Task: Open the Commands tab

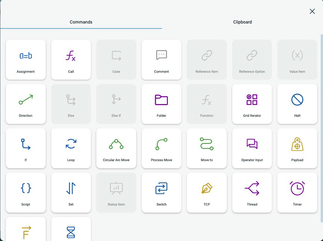Action: [81, 22]
